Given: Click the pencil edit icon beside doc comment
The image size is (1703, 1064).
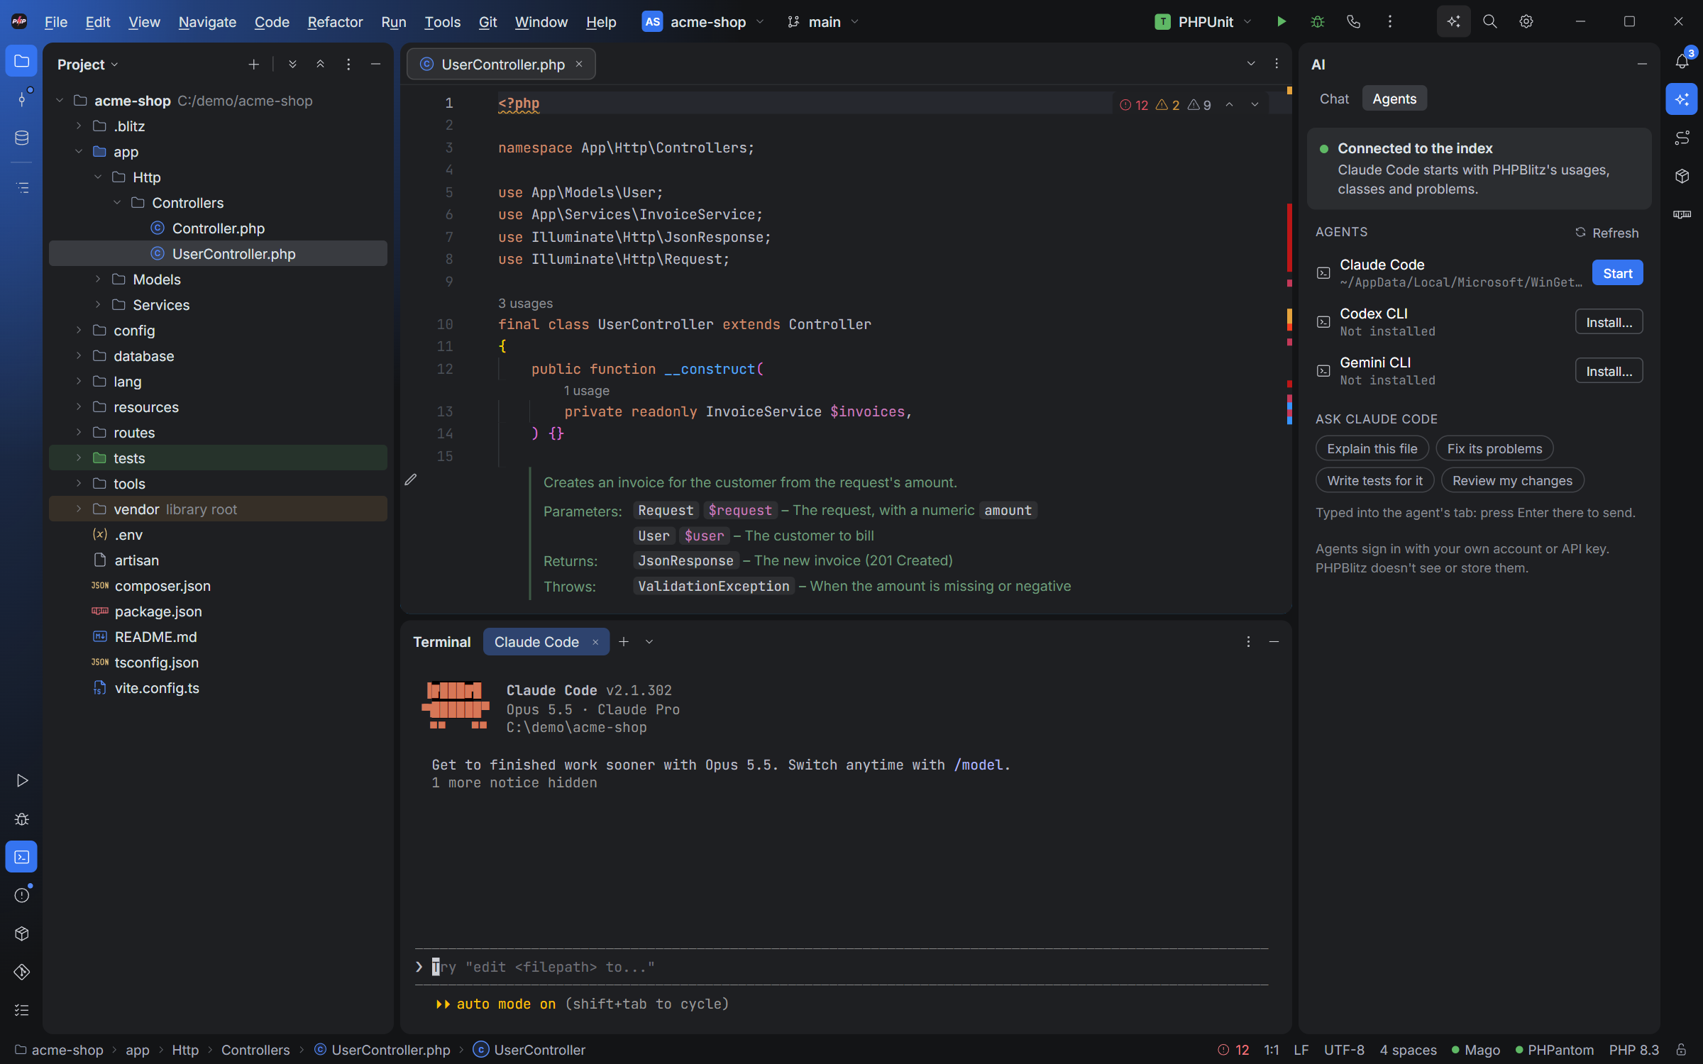Looking at the screenshot, I should [411, 480].
